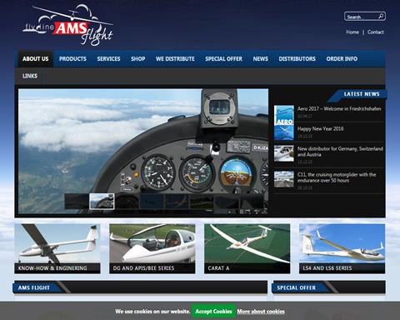This screenshot has width=400, height=320.
Task: Open the Shop menu item
Action: (138, 59)
